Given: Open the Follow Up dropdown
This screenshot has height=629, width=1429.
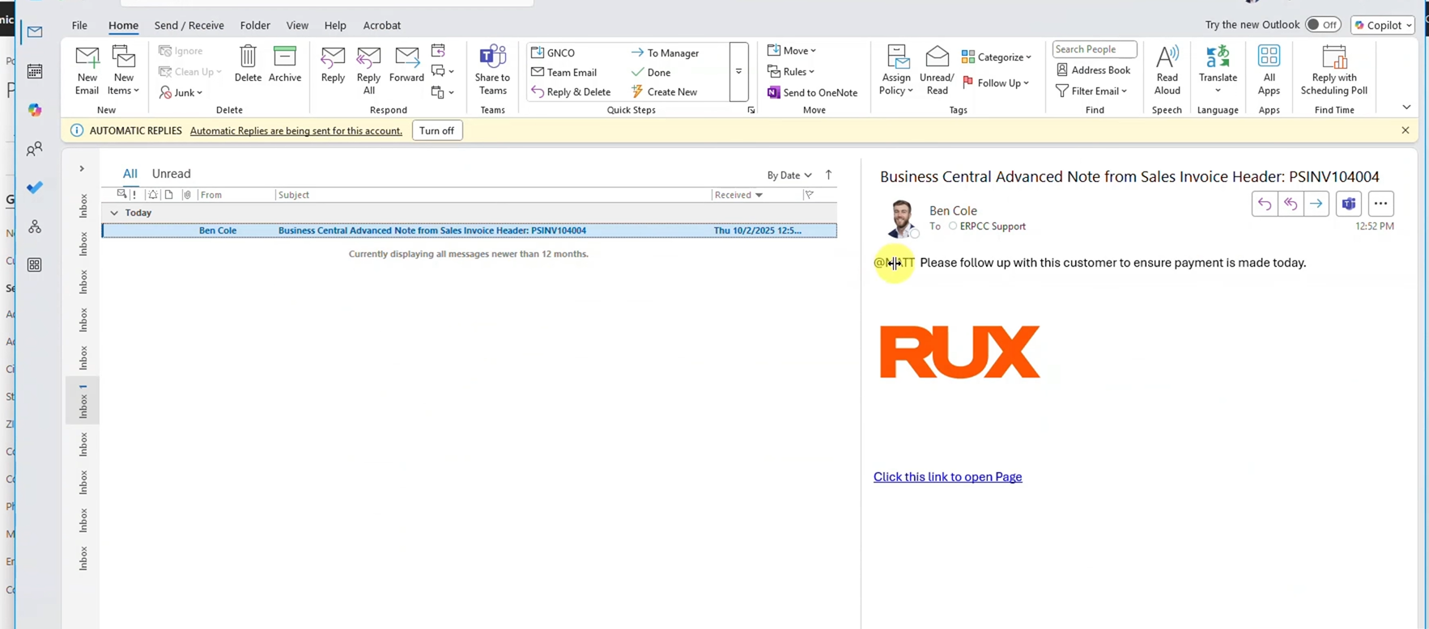Looking at the screenshot, I should pyautogui.click(x=995, y=82).
